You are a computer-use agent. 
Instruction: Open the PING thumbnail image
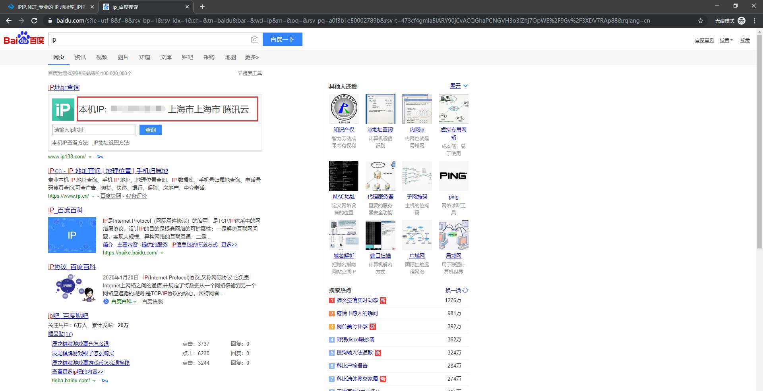pos(453,176)
